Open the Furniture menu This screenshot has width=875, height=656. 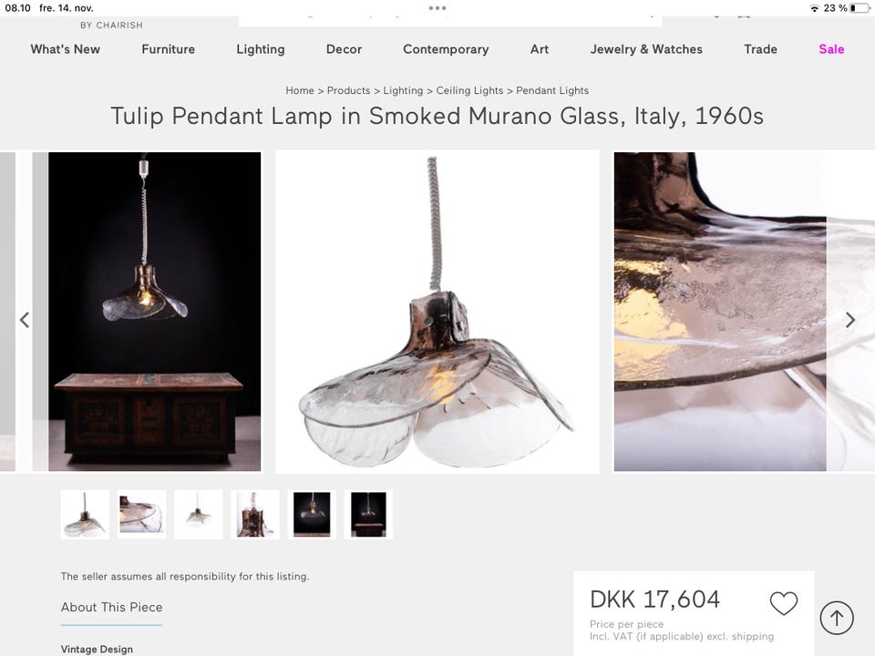(x=168, y=49)
